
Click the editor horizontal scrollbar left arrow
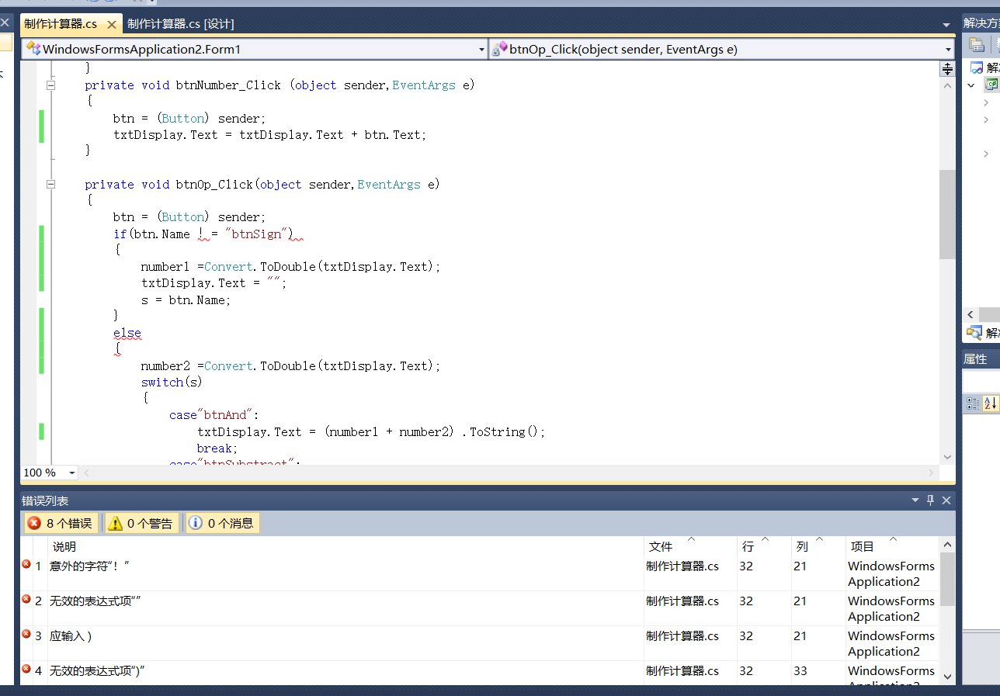(87, 473)
